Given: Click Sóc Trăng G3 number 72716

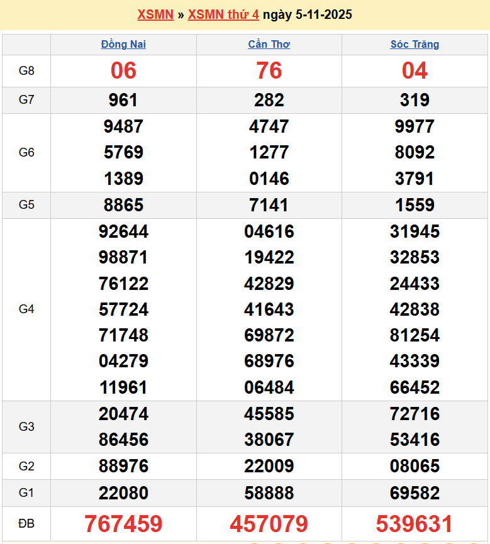Looking at the screenshot, I should pos(415,414).
